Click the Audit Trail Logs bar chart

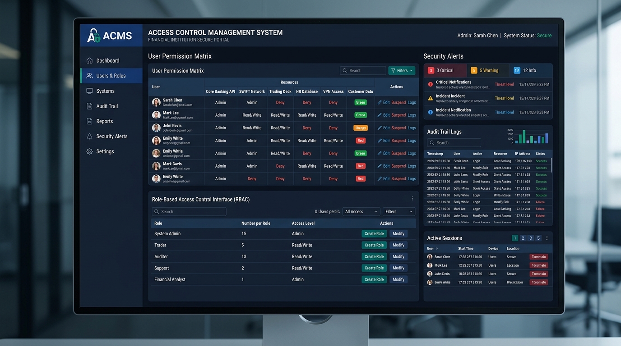(528, 136)
